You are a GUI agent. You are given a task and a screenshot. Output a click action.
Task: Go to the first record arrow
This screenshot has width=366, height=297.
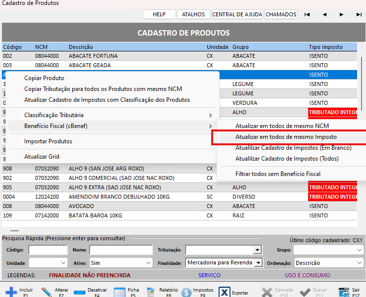307,14
